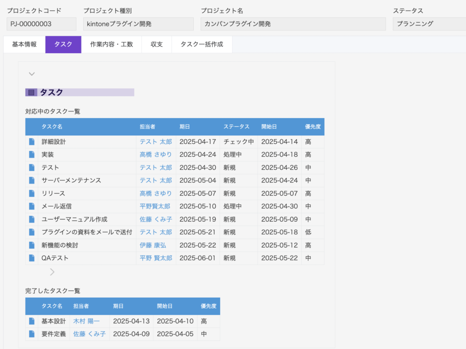Open record icon for QAテスト task
Screen dimensions: 466x349
(x=31, y=258)
